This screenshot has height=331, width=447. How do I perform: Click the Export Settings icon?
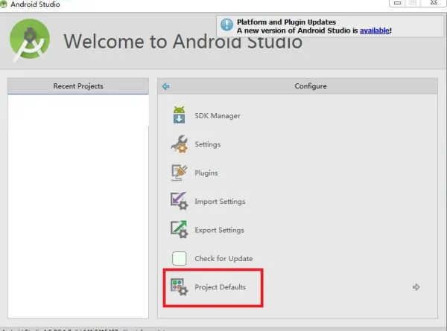point(180,229)
